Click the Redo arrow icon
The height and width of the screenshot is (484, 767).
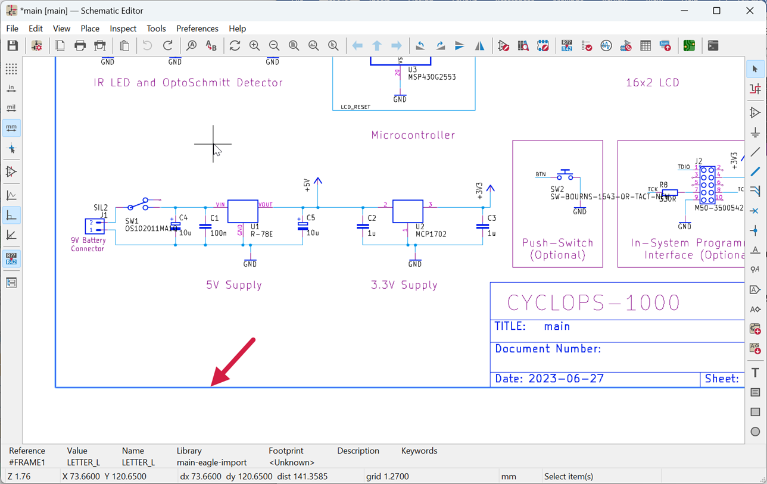pyautogui.click(x=168, y=46)
